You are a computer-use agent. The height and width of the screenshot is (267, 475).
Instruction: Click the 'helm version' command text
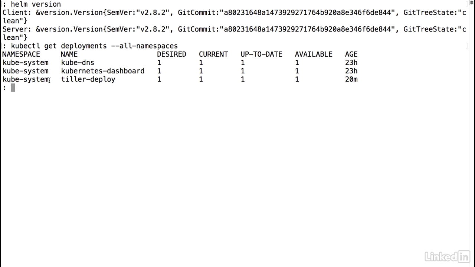[36, 4]
